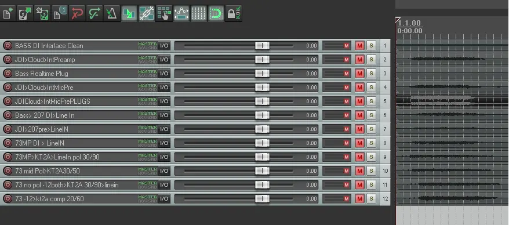Open I/O routing for JDI>Cloud>IntPreamp
This screenshot has height=225, width=509.
tap(164, 60)
